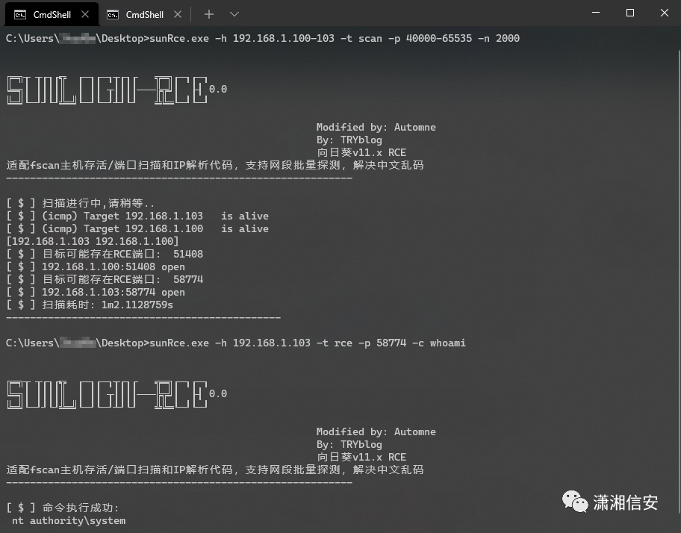Click the RCE port 58774 message line
Screen dimensions: 681x533
click(x=105, y=279)
